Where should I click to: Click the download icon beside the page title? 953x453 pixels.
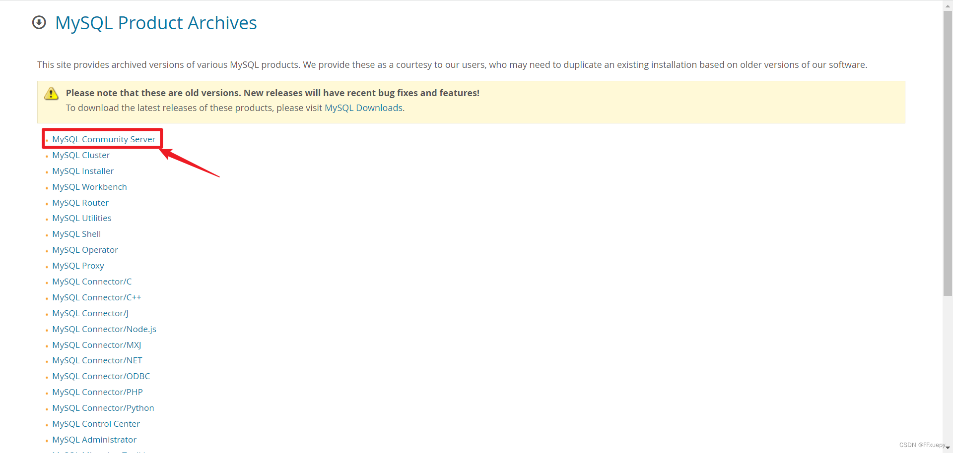tap(39, 23)
